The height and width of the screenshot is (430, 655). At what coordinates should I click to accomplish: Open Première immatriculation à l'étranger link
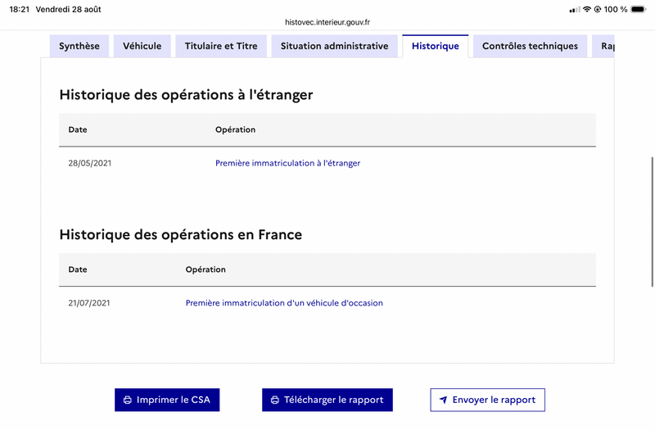[x=288, y=163]
